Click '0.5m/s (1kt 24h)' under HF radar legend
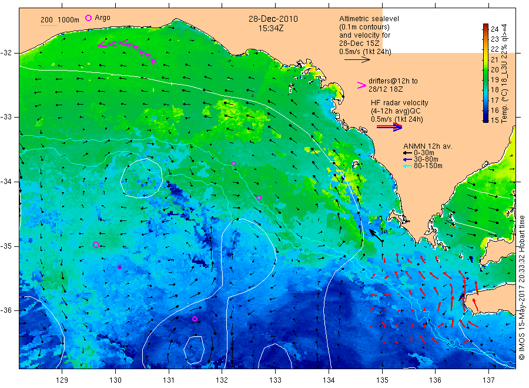 pyautogui.click(x=397, y=119)
